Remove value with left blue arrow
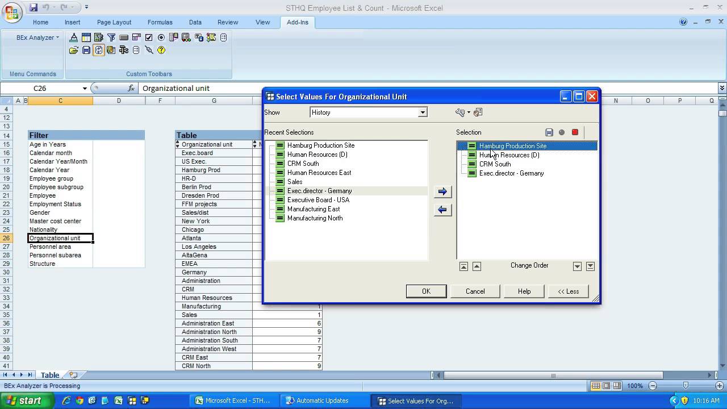Viewport: 727px width, 409px height. click(x=442, y=210)
